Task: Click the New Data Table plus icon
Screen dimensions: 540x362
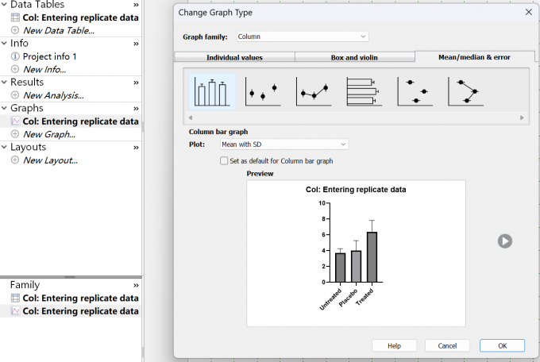Action: click(15, 30)
